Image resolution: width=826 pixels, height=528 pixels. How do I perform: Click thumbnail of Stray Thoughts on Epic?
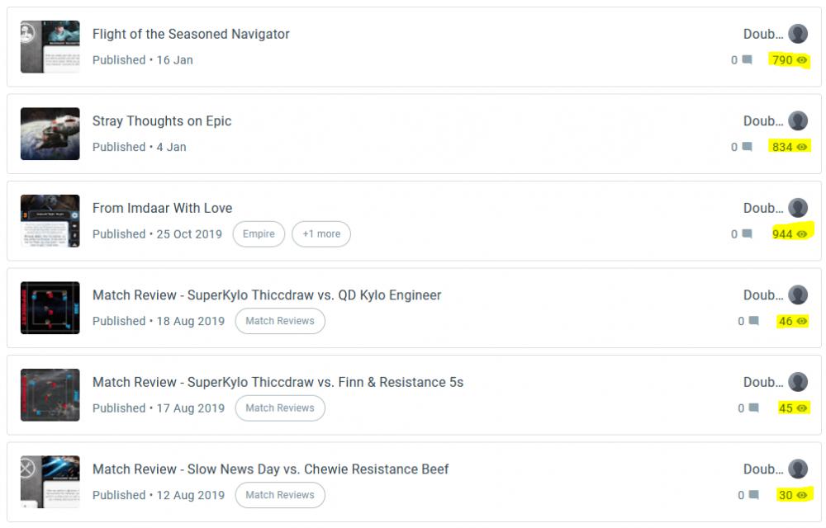coord(50,134)
